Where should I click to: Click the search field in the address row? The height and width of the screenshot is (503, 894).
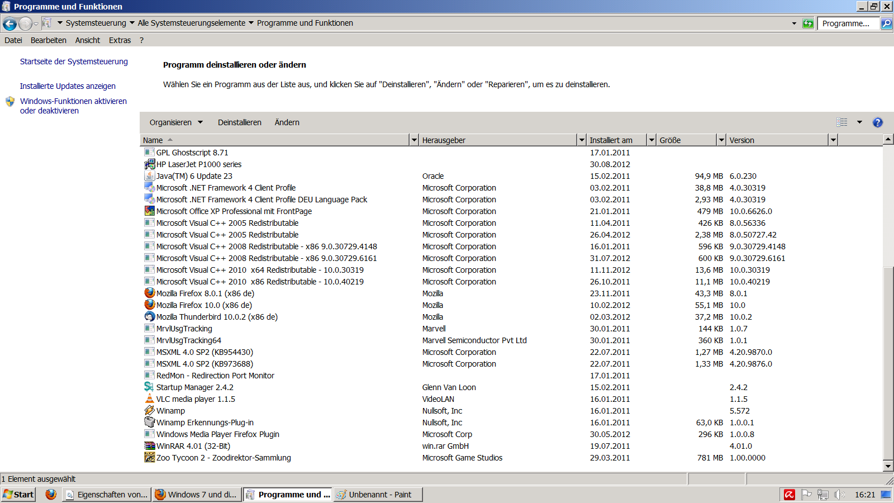847,23
